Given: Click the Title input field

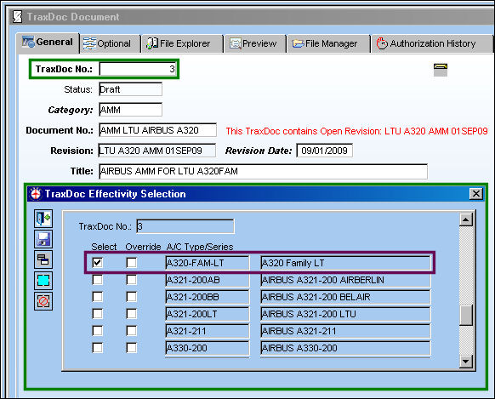Looking at the screenshot, I should pyautogui.click(x=264, y=171).
